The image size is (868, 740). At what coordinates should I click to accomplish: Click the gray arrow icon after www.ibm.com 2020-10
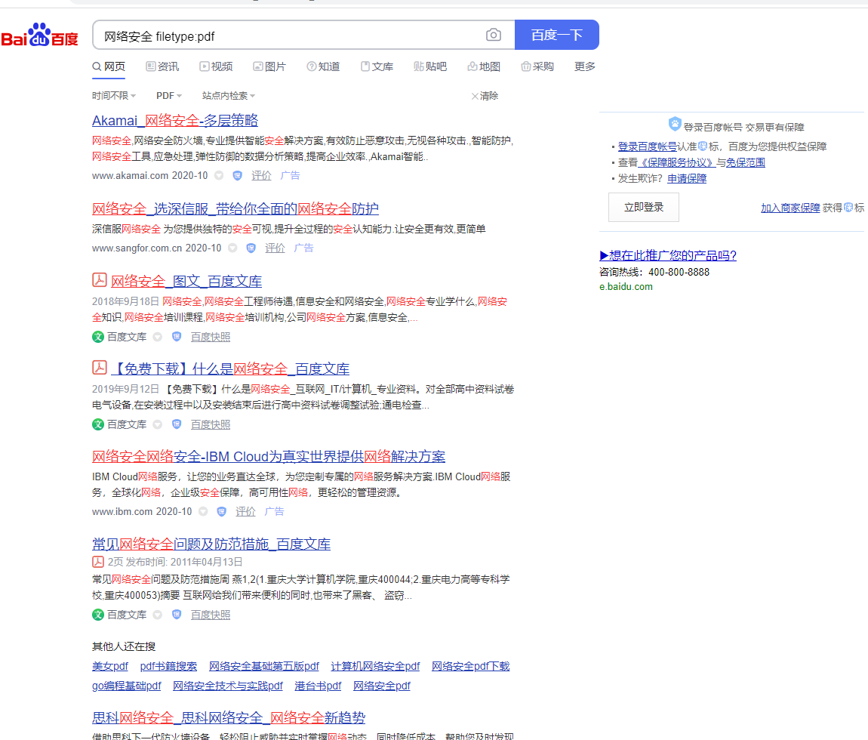(203, 512)
